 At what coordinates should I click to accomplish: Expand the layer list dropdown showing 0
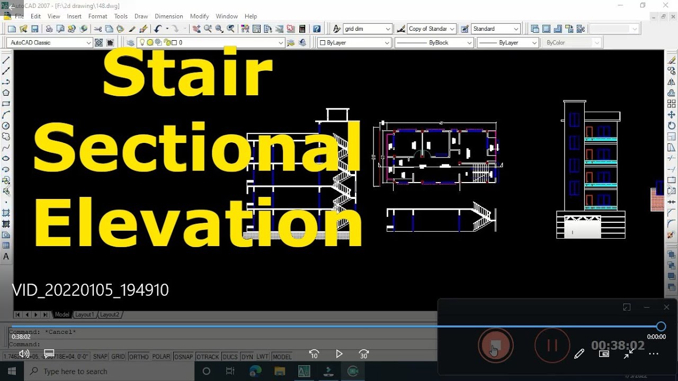tap(281, 43)
